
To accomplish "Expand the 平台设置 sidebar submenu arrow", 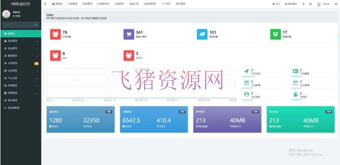I will [x=37, y=78].
